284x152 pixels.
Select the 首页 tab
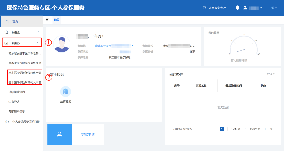[x=57, y=20]
